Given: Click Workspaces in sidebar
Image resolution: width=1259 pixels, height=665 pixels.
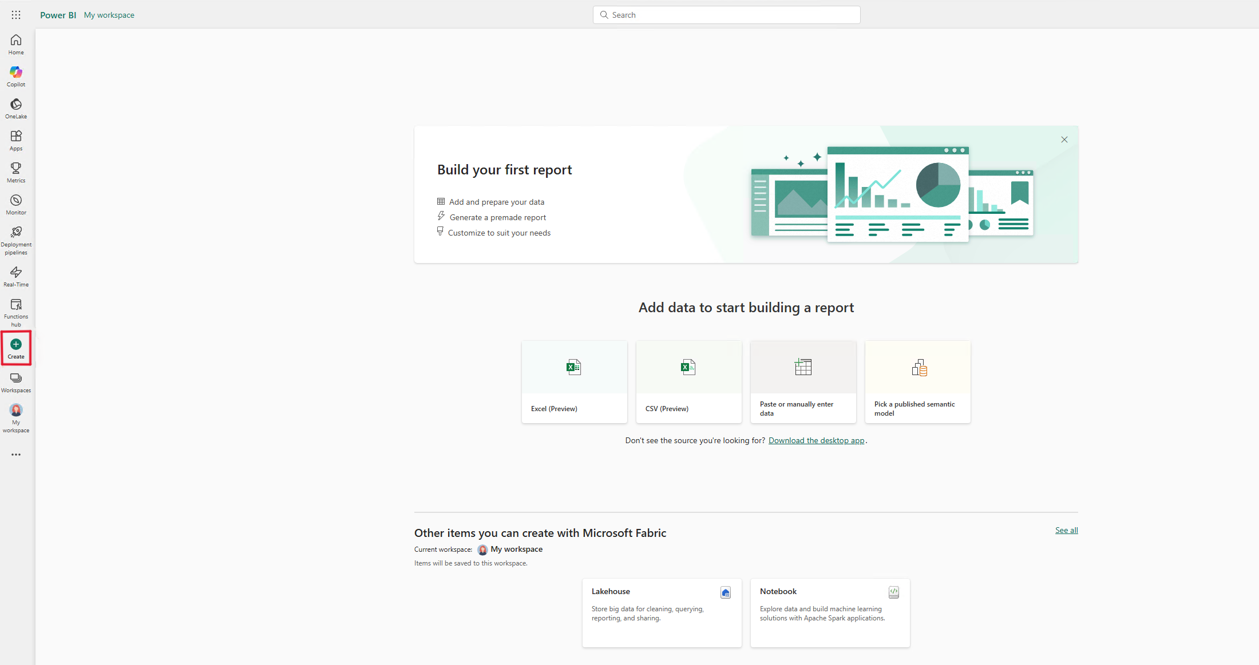Looking at the screenshot, I should click(17, 382).
